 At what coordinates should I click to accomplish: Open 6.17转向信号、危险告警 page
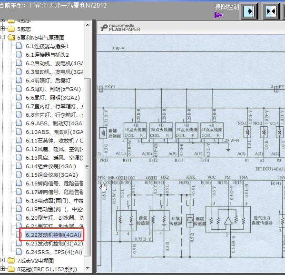(x=54, y=192)
